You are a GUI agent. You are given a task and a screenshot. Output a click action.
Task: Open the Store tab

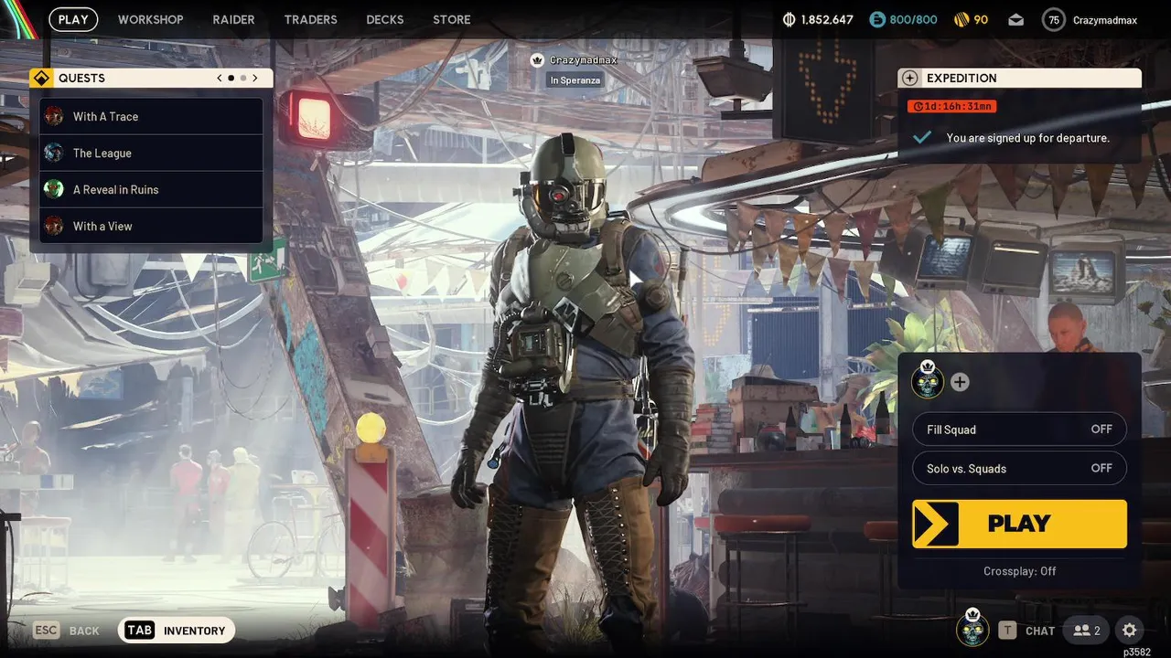tap(452, 19)
